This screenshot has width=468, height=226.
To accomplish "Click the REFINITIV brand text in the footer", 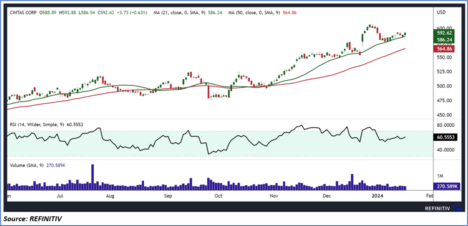I will tap(438, 209).
